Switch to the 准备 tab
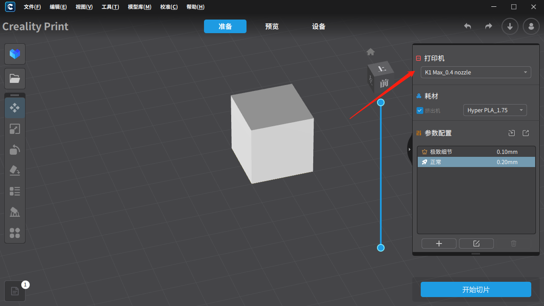Viewport: 544px width, 306px height. (x=225, y=26)
